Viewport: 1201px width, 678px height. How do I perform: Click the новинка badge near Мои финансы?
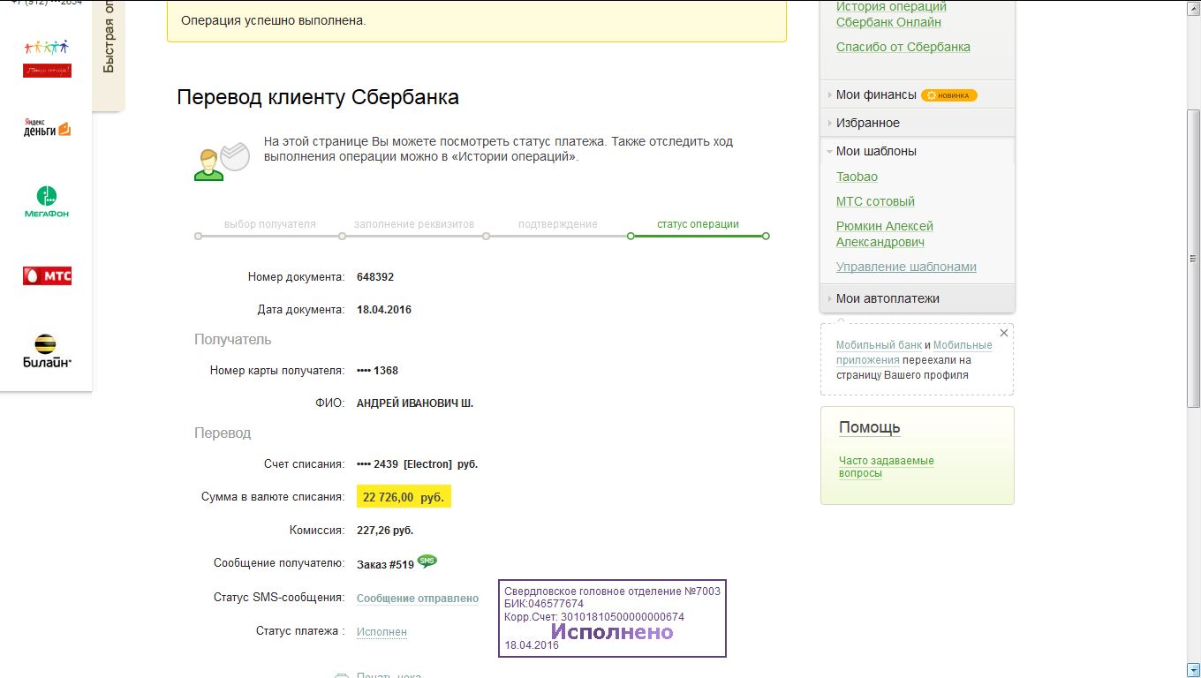point(949,95)
